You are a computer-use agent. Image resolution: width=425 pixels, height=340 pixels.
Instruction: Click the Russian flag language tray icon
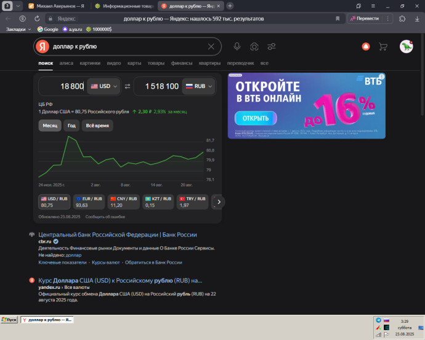pos(386,320)
